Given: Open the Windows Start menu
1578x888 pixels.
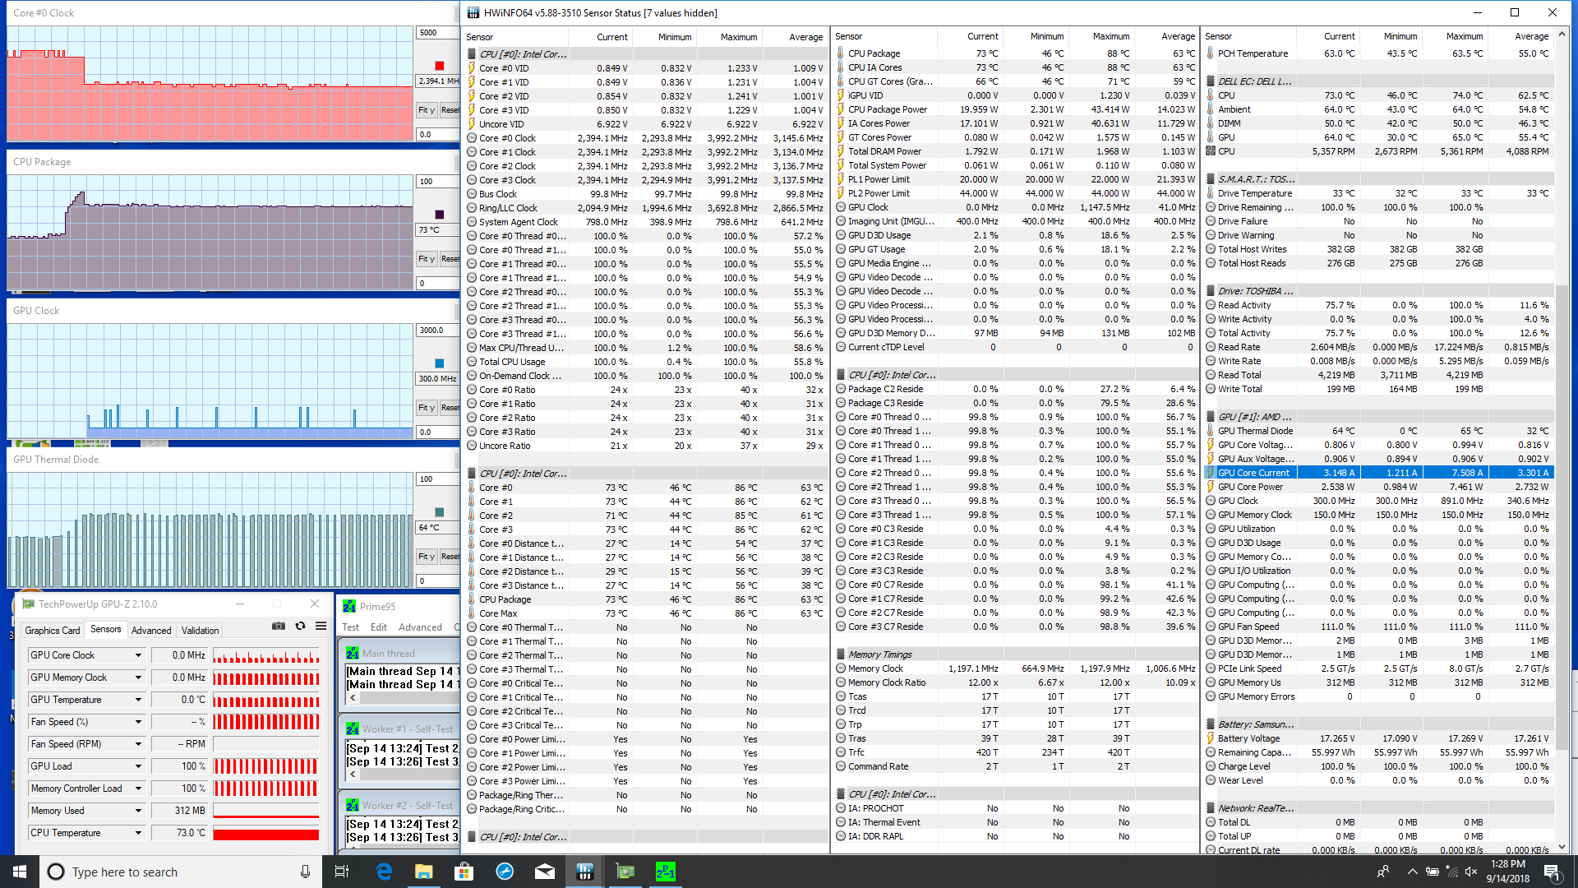Looking at the screenshot, I should 20,872.
